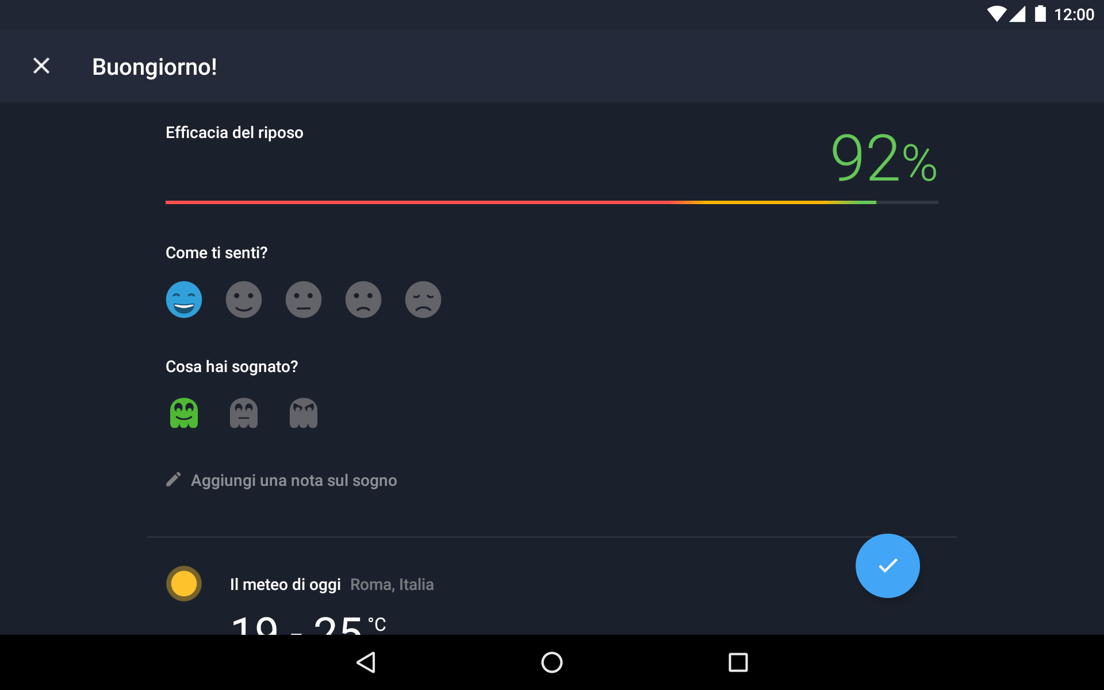Select the frowning face mood
This screenshot has width=1104, height=690.
click(363, 300)
